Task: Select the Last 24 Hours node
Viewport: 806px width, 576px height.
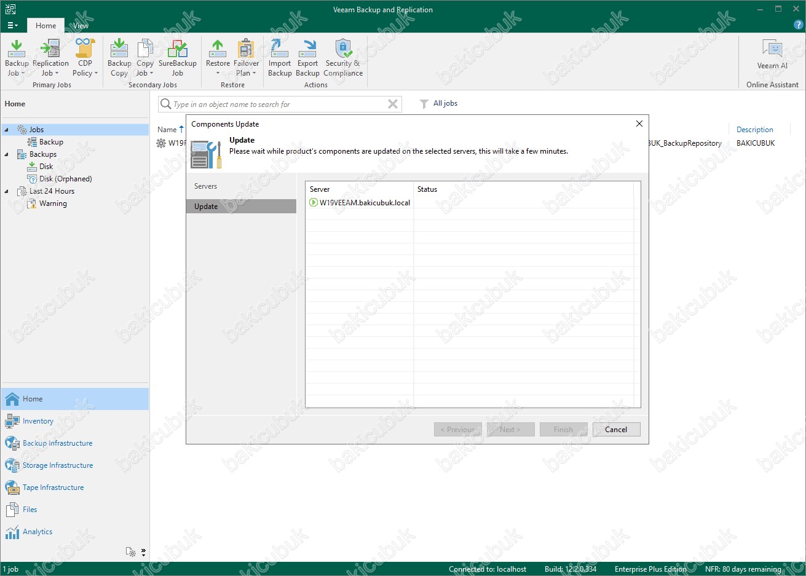Action: pyautogui.click(x=52, y=191)
